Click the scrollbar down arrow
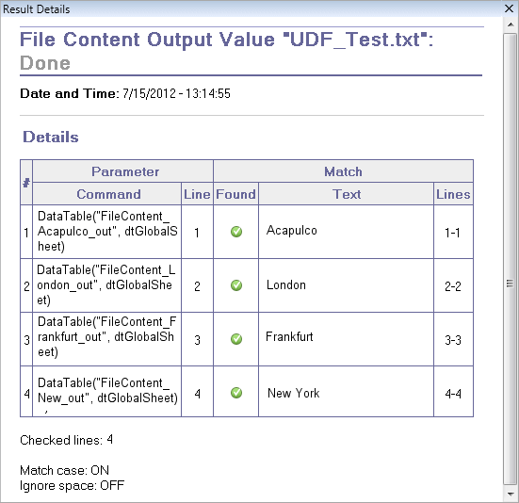The width and height of the screenshot is (519, 503). click(x=511, y=494)
